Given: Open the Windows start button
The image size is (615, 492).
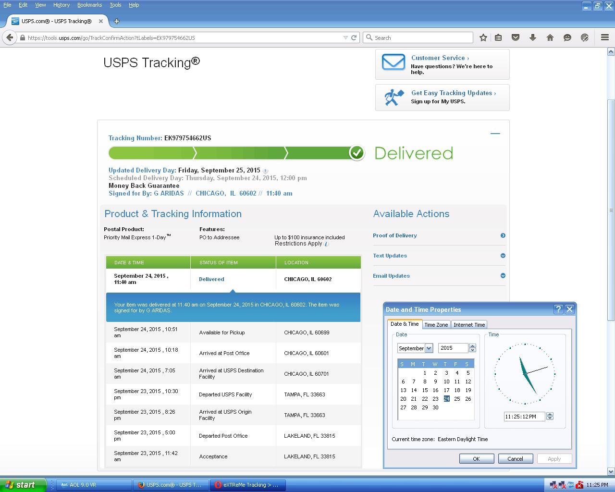Looking at the screenshot, I should point(23,485).
